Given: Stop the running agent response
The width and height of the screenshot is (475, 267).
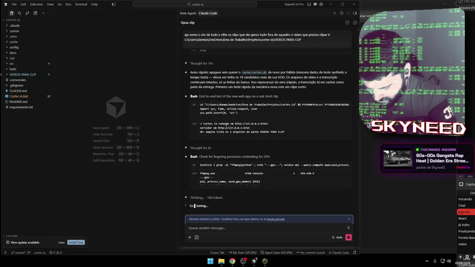Looking at the screenshot, I should pyautogui.click(x=348, y=237).
